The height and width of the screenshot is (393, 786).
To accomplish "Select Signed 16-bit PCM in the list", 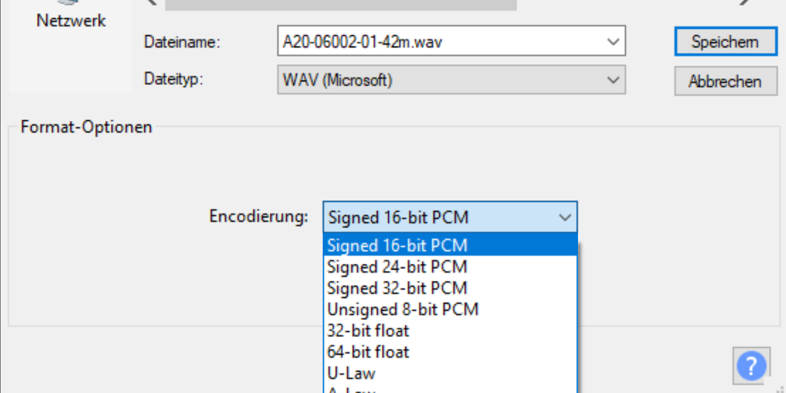I will (450, 246).
